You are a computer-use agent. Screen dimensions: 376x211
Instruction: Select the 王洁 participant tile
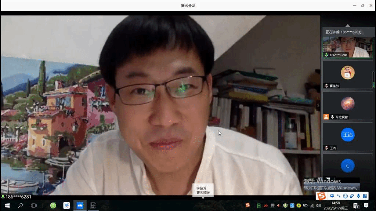(347, 137)
